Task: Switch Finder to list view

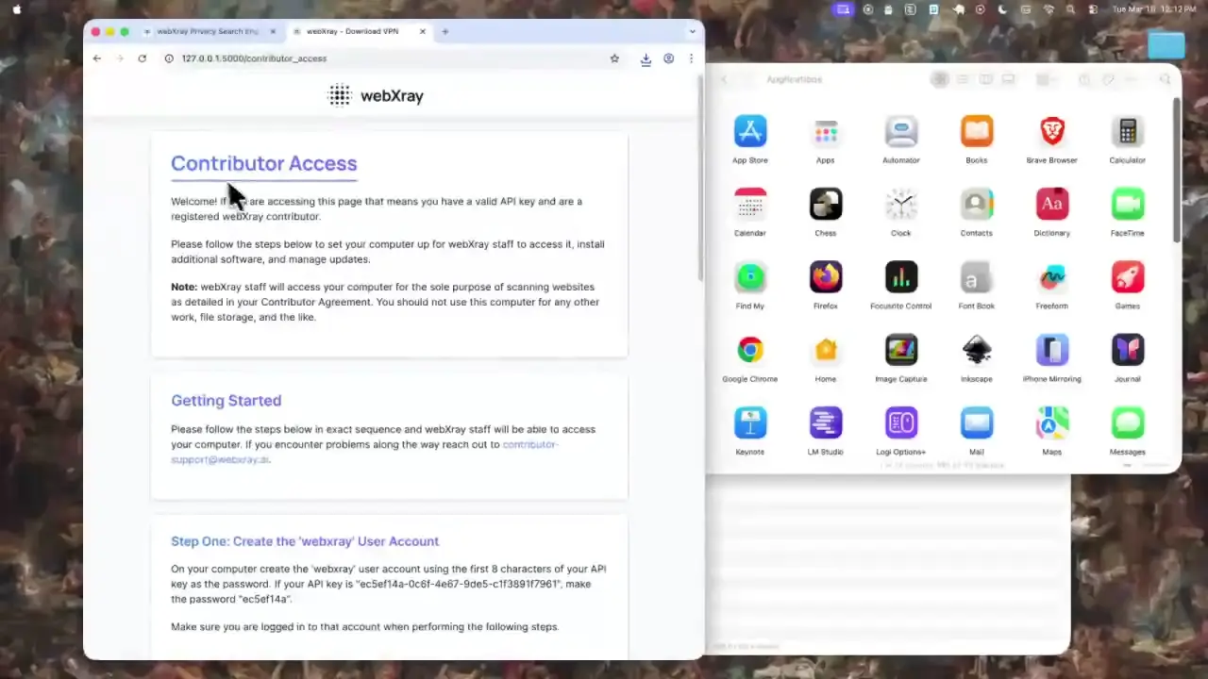Action: coord(963,79)
